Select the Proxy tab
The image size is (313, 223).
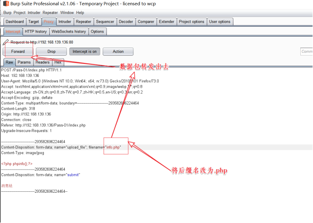48,22
